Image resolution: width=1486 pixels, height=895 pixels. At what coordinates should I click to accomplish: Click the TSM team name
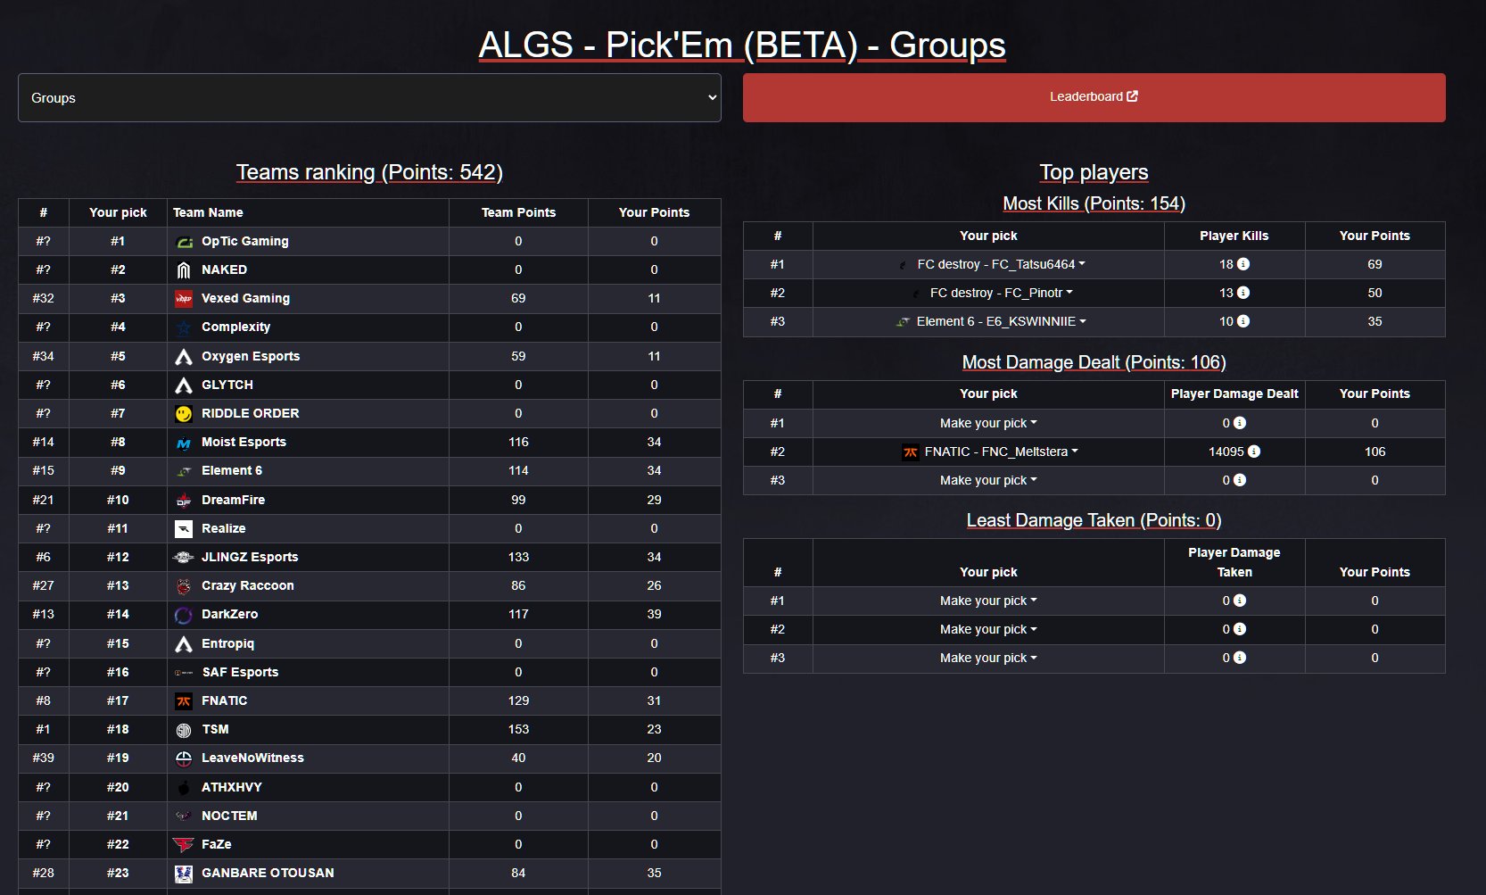pyautogui.click(x=215, y=729)
